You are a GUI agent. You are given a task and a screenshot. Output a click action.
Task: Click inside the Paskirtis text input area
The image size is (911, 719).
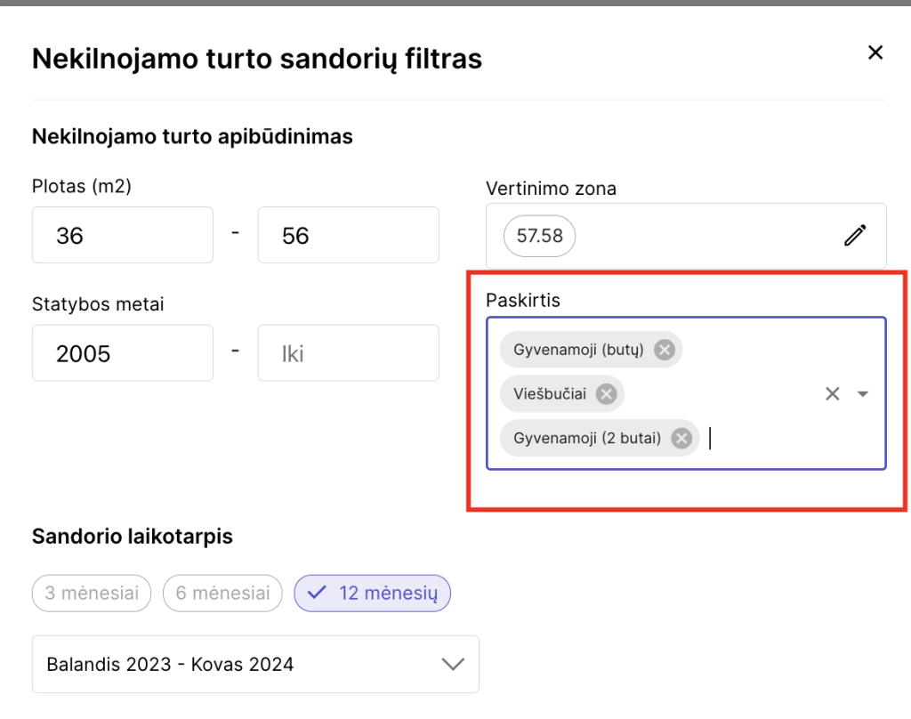765,439
